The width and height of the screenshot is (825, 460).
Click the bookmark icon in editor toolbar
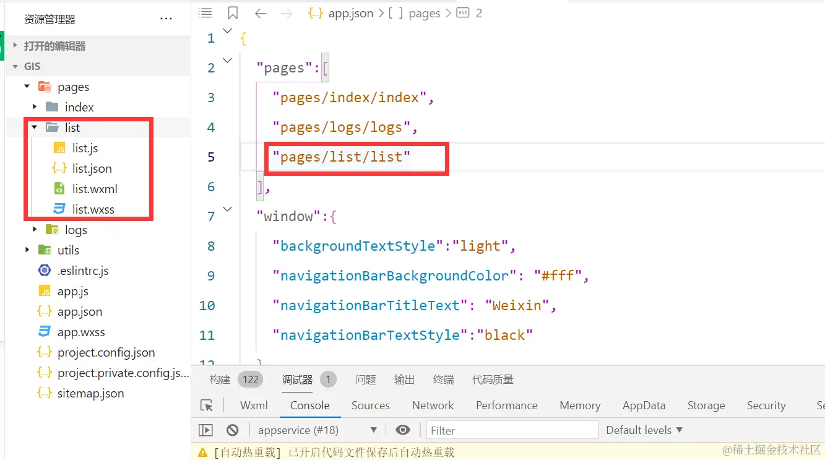coord(233,13)
